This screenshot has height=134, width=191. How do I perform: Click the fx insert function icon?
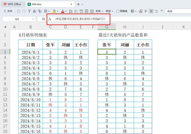click(50, 19)
